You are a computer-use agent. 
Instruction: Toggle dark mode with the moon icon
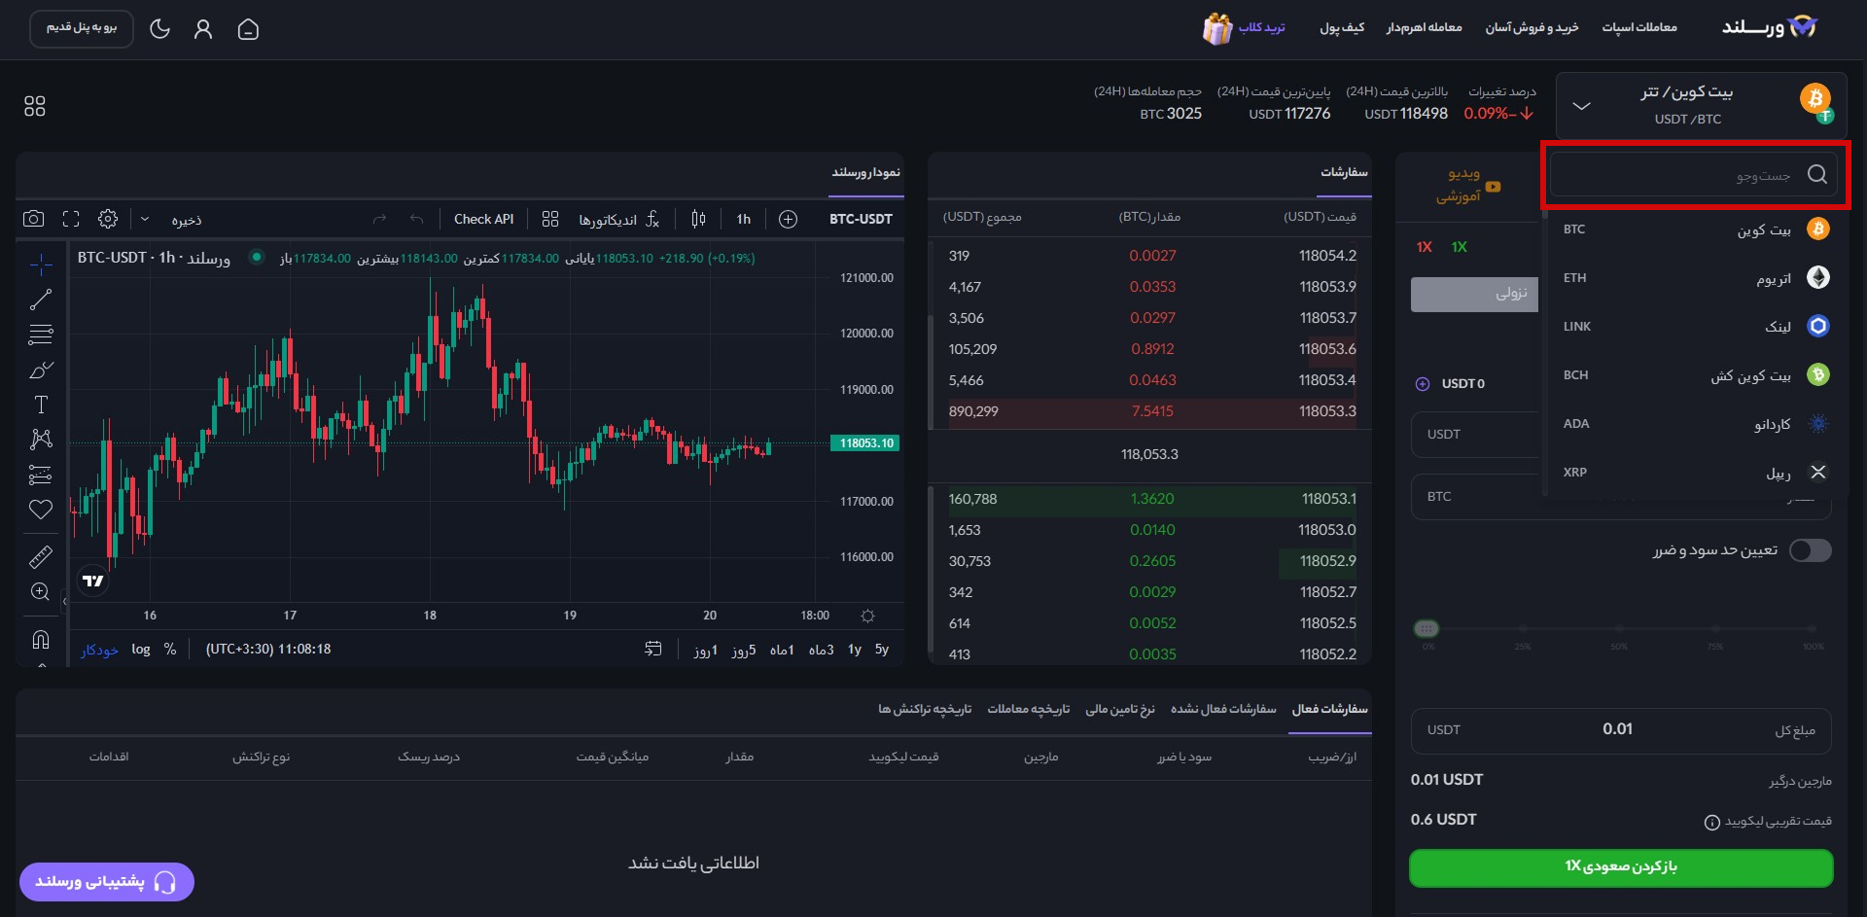pos(160,29)
